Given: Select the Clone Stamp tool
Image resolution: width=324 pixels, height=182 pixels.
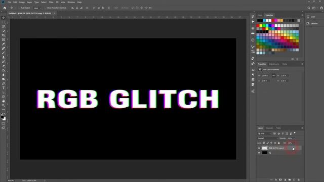Looking at the screenshot, I should click(4, 57).
